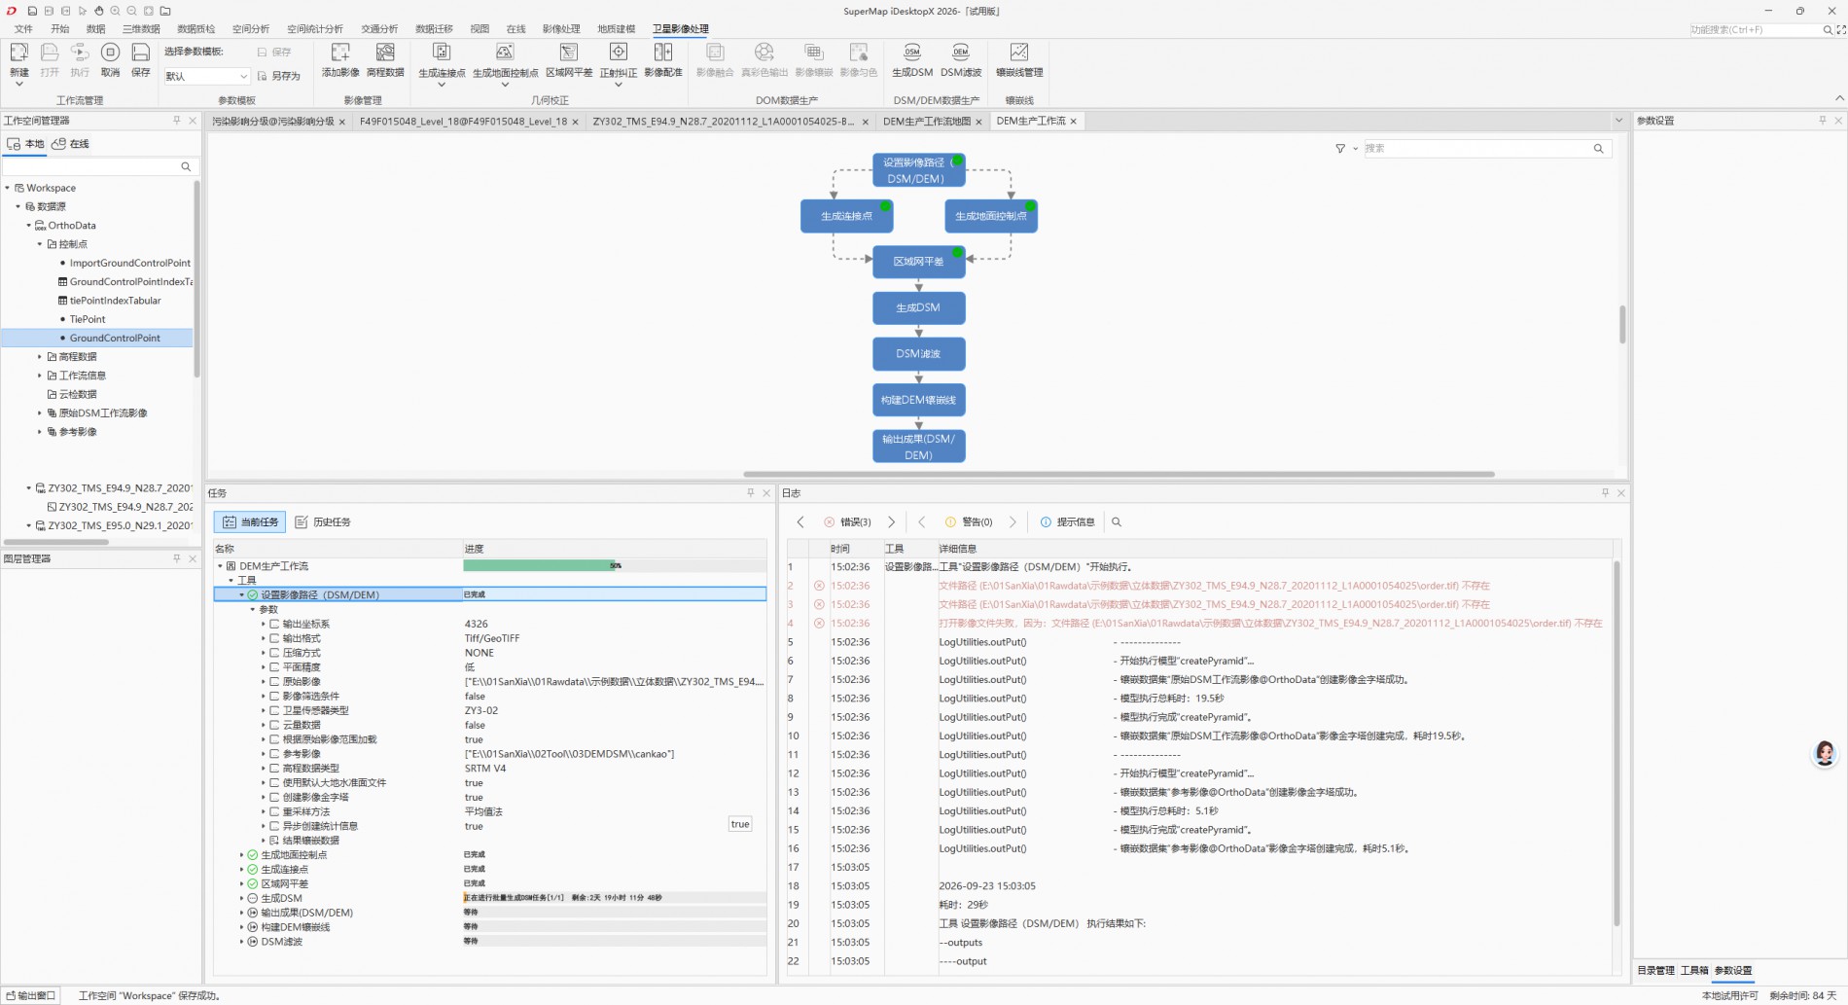Image resolution: width=1848 pixels, height=1005 pixels.
Task: Toggle checkbox beside 云量数据 parameter
Action: [274, 726]
